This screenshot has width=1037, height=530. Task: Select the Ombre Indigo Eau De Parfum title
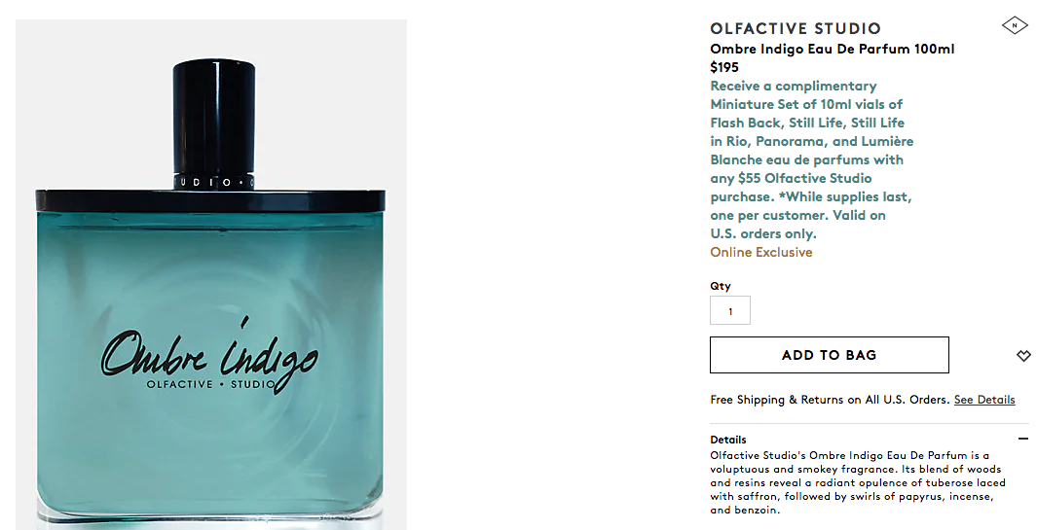click(x=832, y=49)
